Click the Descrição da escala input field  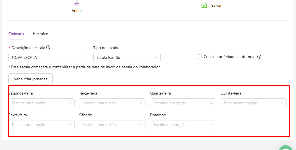click(45, 57)
